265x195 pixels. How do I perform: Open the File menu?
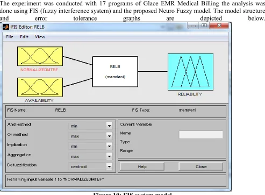coord(10,37)
